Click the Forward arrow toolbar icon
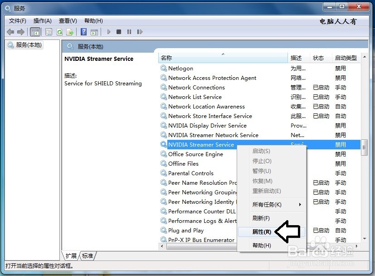Screen dimensions: 375x276 (21, 32)
